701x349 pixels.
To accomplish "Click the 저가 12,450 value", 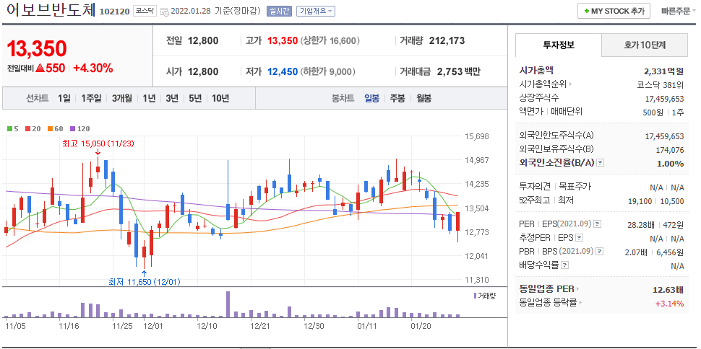I will [x=283, y=71].
